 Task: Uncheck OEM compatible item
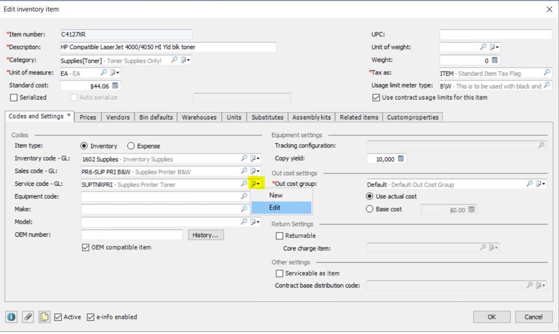tap(86, 247)
